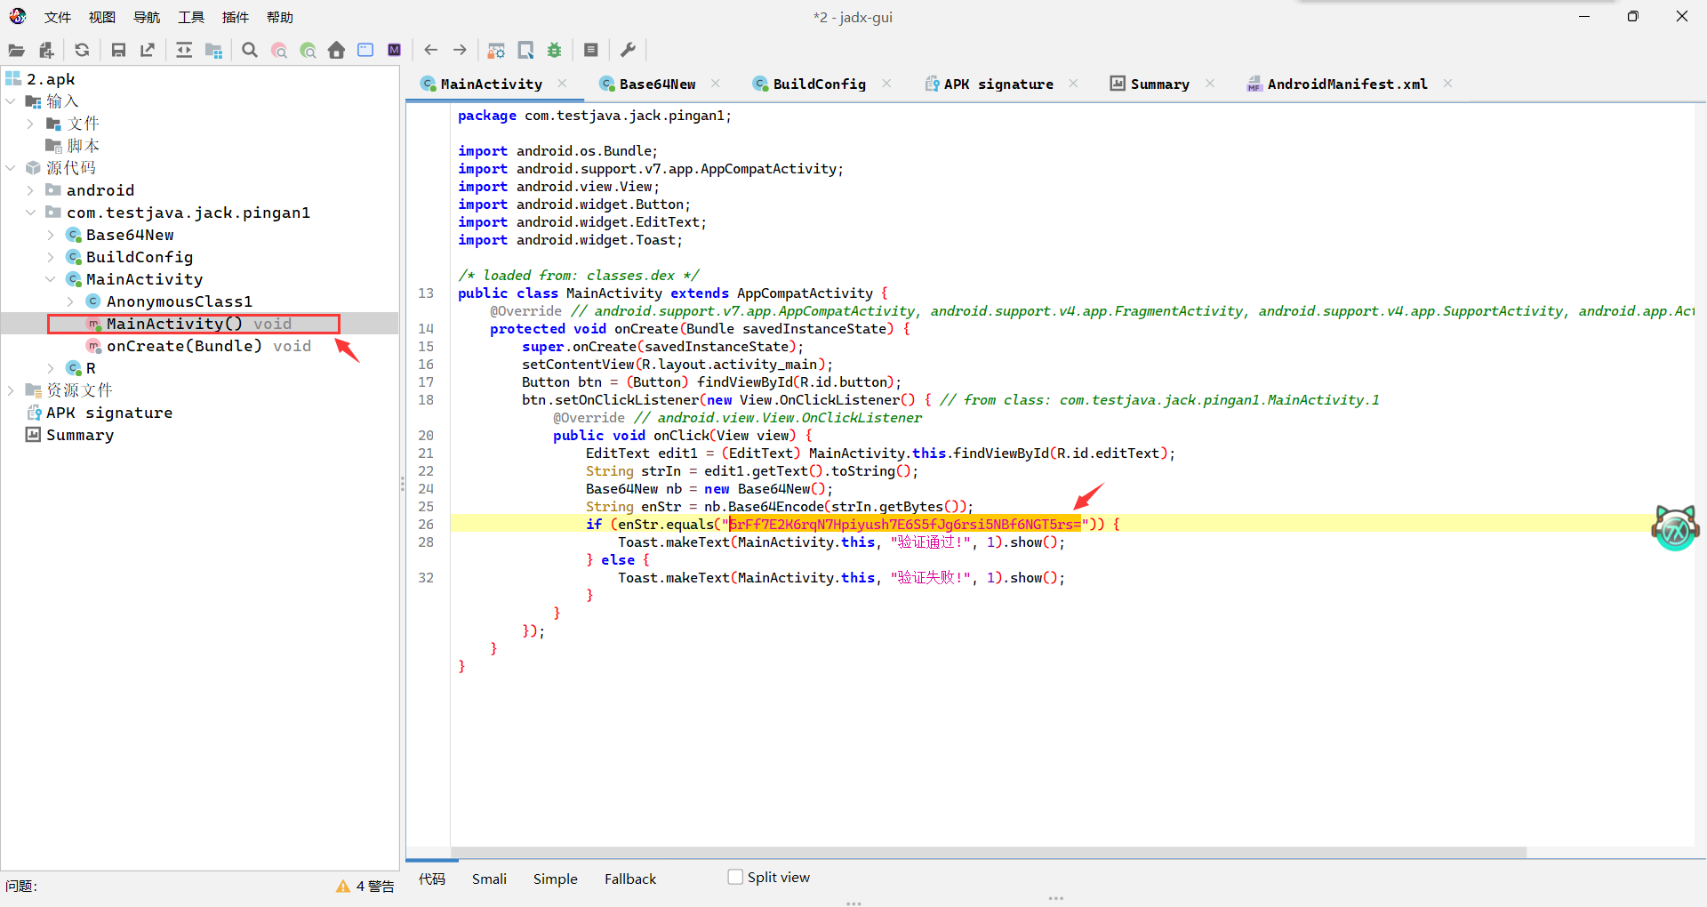
Task: Open preferences with the wrench icon
Action: click(628, 51)
